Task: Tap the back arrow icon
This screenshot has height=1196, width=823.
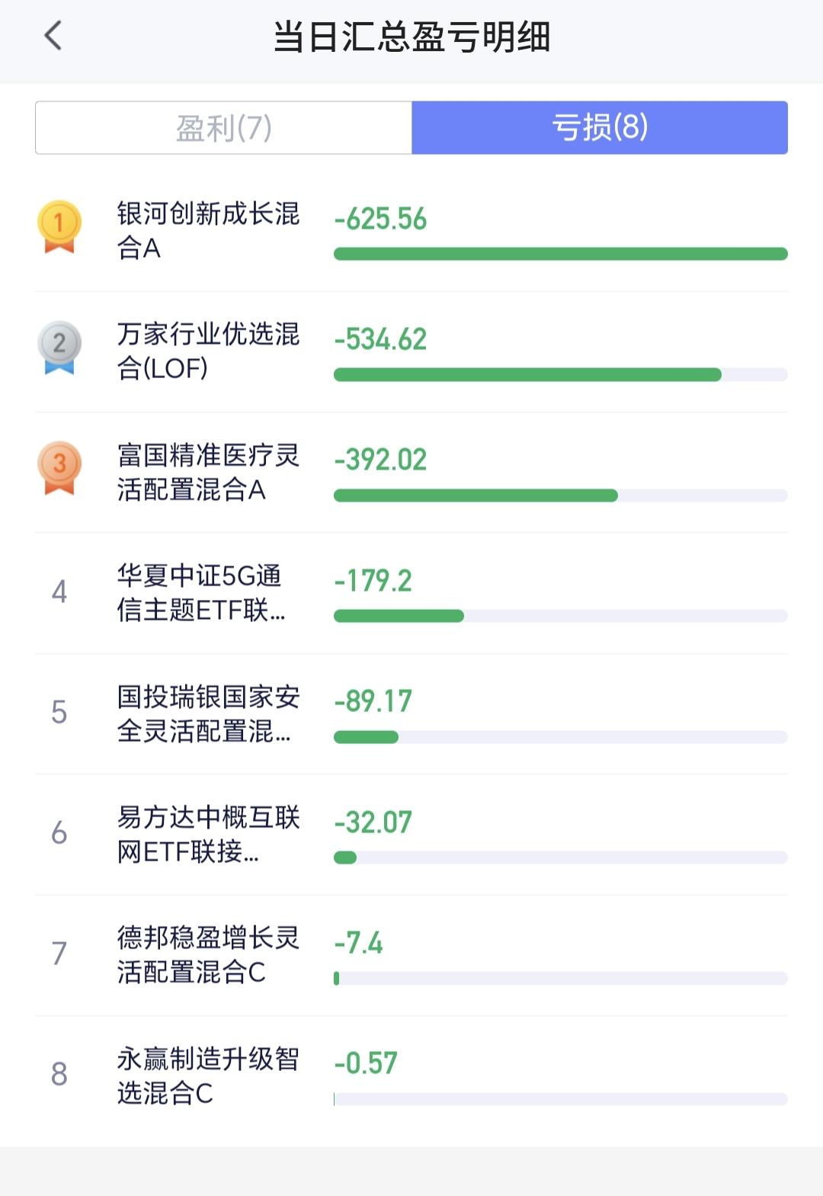Action: point(53,36)
